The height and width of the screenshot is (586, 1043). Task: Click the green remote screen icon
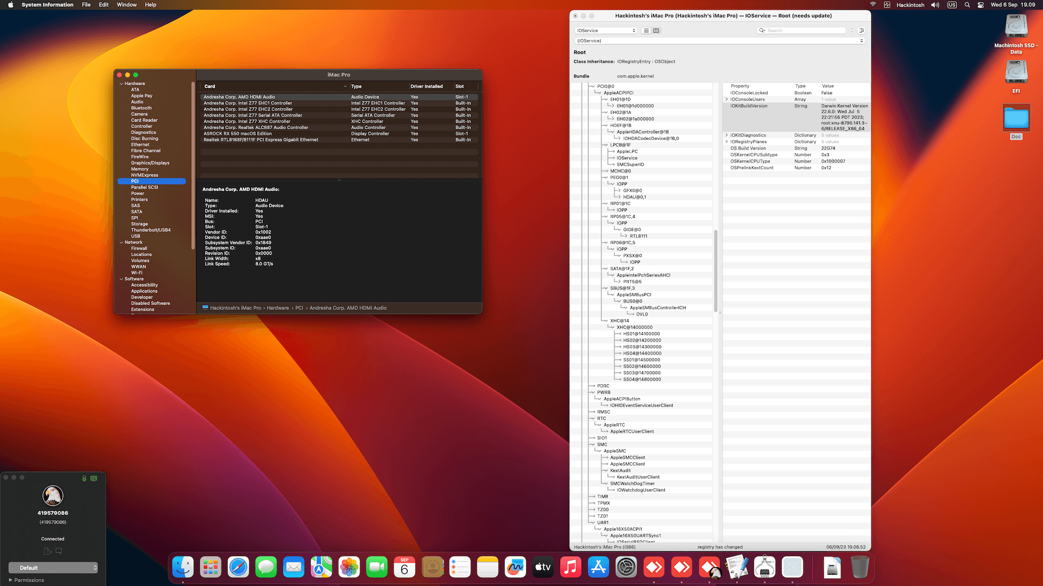click(x=94, y=479)
